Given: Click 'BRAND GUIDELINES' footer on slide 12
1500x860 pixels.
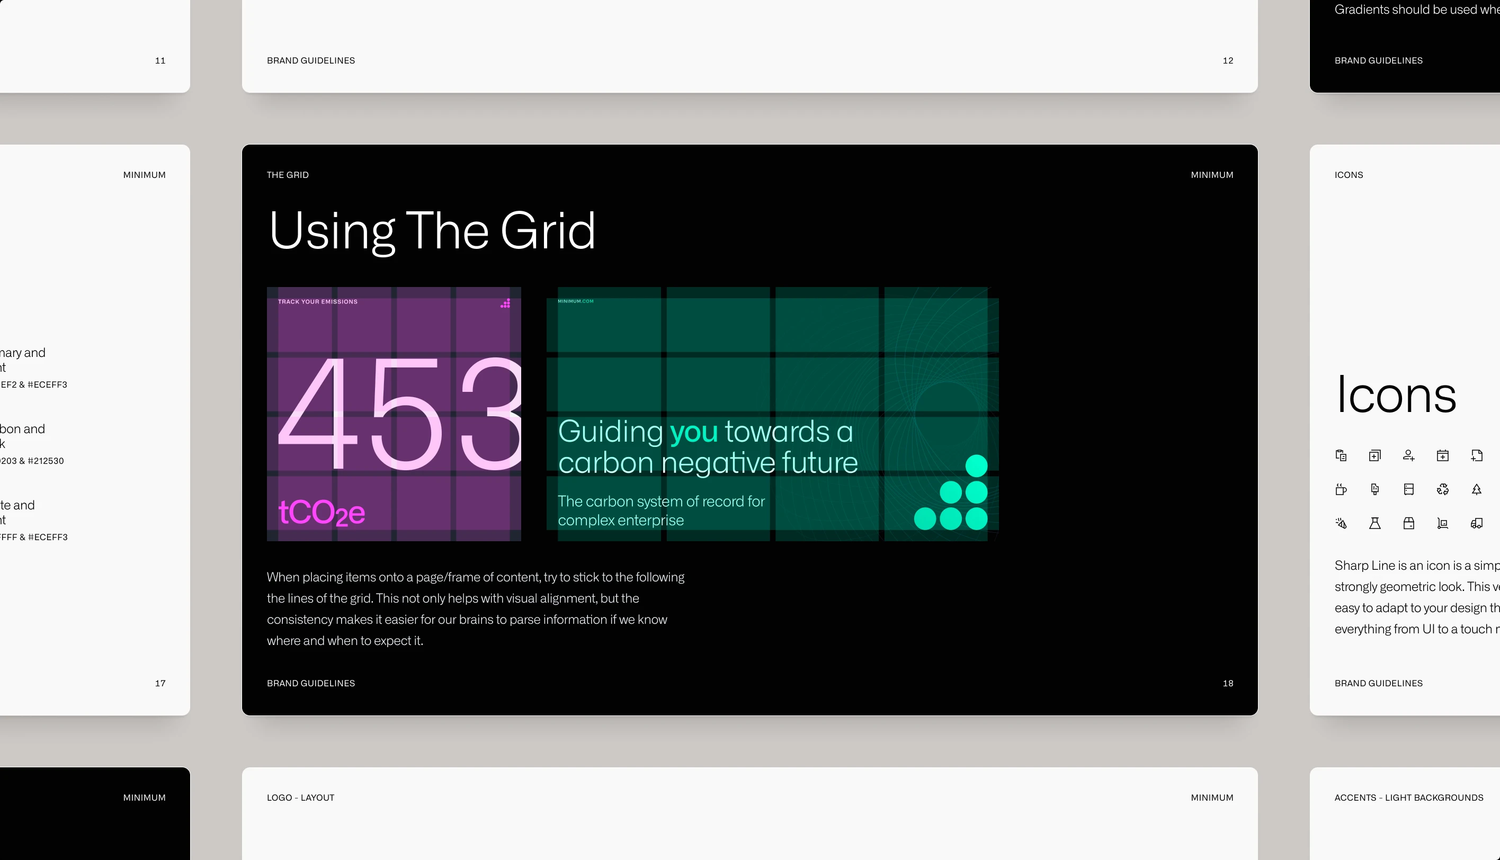Looking at the screenshot, I should pyautogui.click(x=311, y=60).
